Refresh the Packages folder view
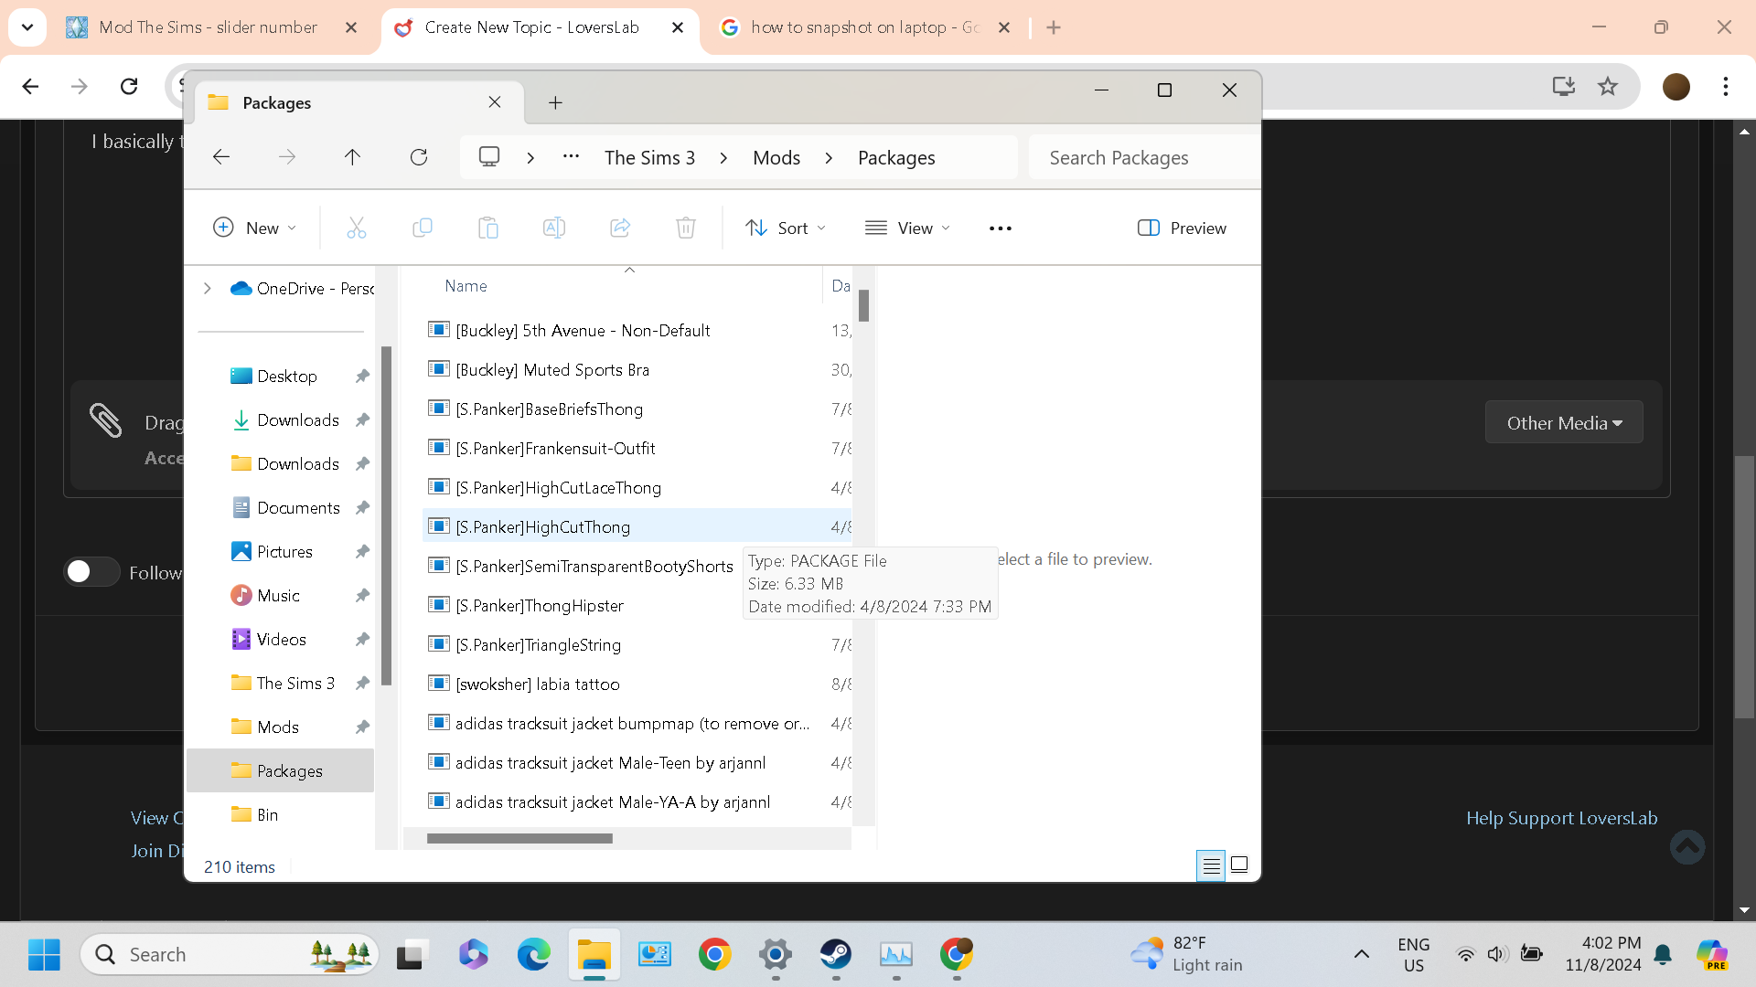This screenshot has height=987, width=1756. tap(419, 157)
